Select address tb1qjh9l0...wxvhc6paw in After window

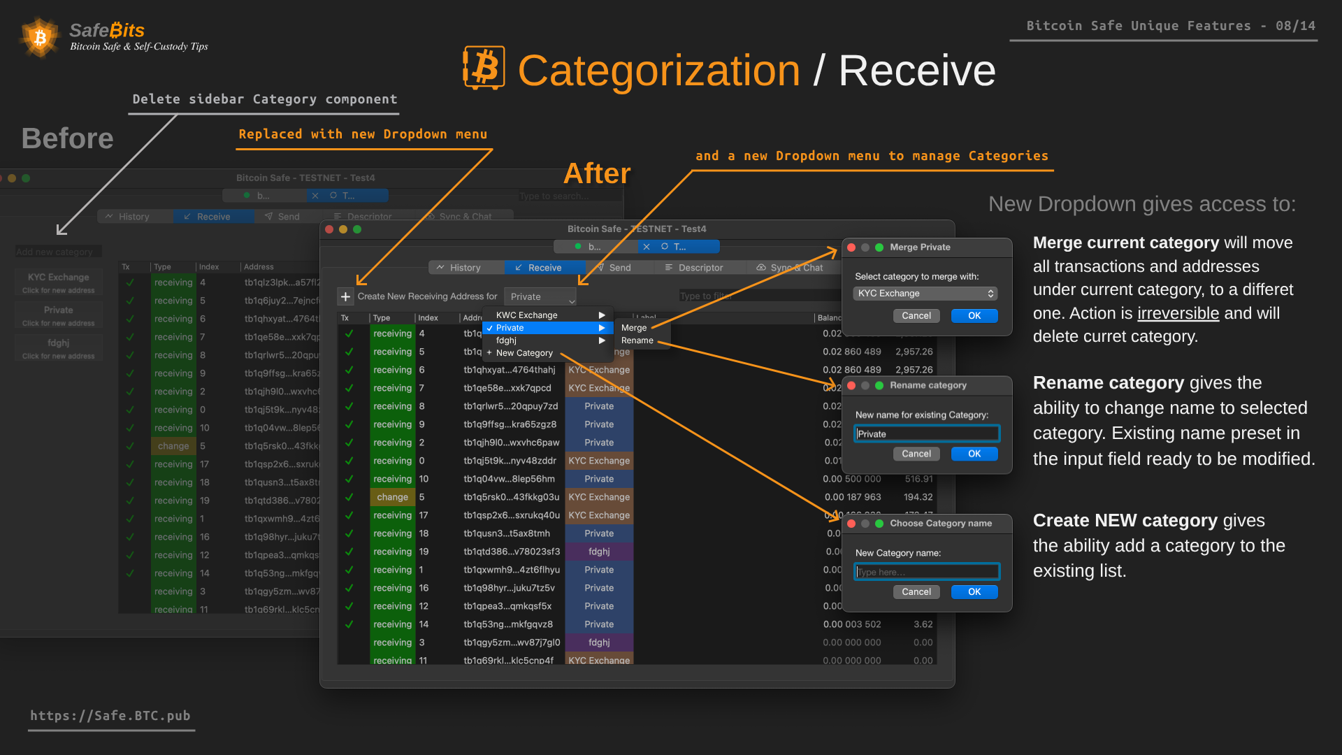click(x=512, y=443)
